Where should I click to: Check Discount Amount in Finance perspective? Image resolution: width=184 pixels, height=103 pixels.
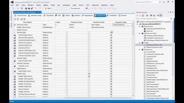pos(67,89)
